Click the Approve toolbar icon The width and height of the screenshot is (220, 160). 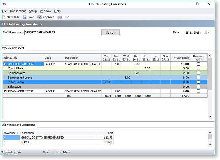point(39,17)
